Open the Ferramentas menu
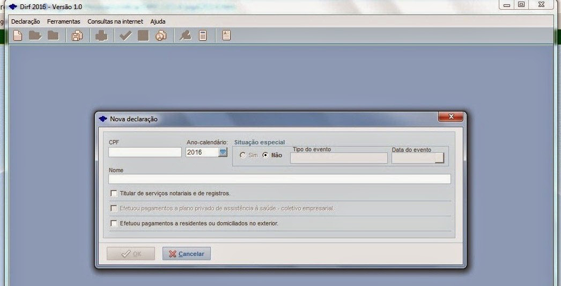561x286 pixels. pyautogui.click(x=64, y=21)
